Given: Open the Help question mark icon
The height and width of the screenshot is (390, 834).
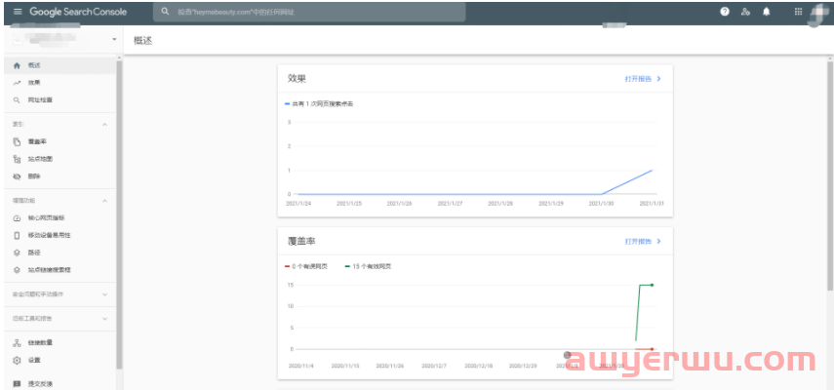Looking at the screenshot, I should [x=725, y=12].
